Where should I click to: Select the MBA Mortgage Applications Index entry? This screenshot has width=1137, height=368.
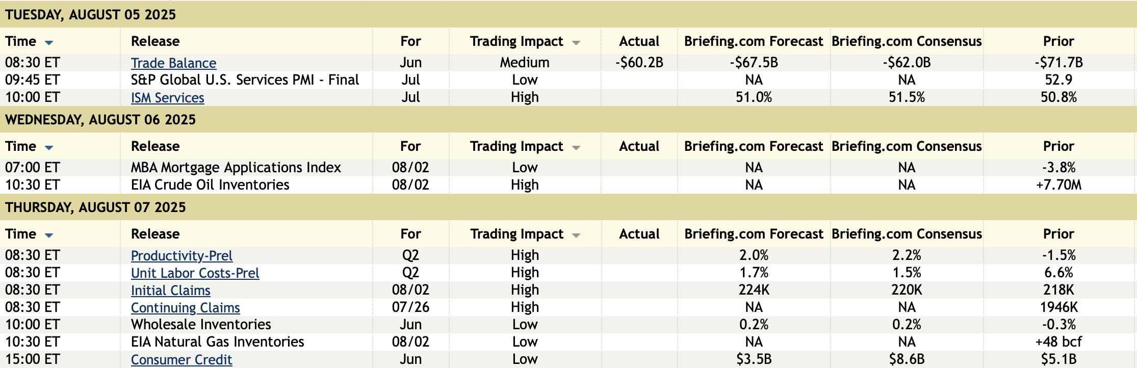pyautogui.click(x=236, y=168)
